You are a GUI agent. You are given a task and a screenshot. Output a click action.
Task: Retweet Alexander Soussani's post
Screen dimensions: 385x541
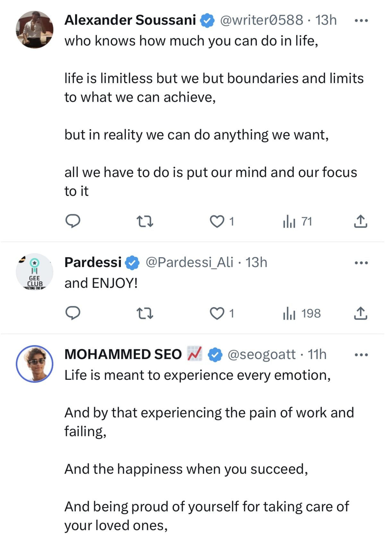click(145, 221)
